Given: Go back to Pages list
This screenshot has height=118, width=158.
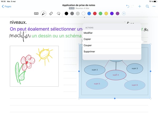Looking at the screenshot, I should click(7, 6).
